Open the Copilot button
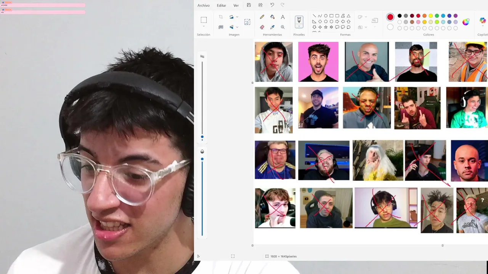This screenshot has height=274, width=488. 483,21
